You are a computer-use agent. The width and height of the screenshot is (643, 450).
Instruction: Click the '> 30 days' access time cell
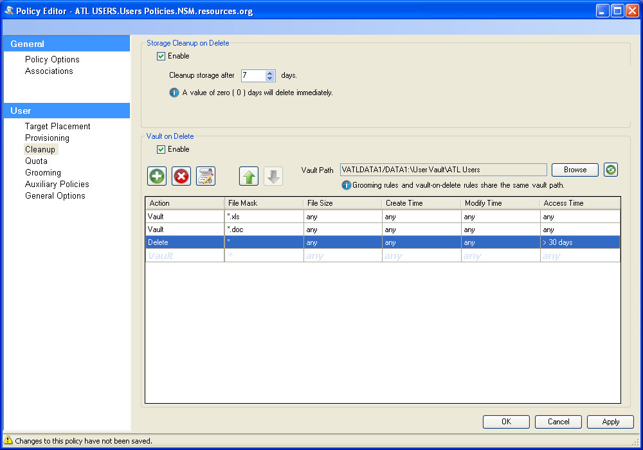(x=580, y=242)
